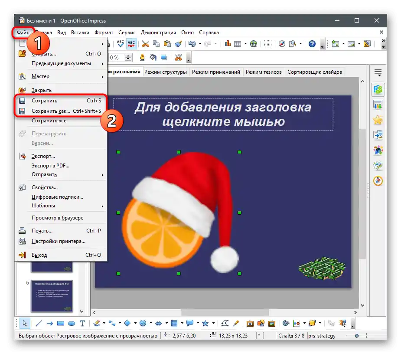Click the Hyperlink globe icon
Screen dimensions: 401x354
254,44
